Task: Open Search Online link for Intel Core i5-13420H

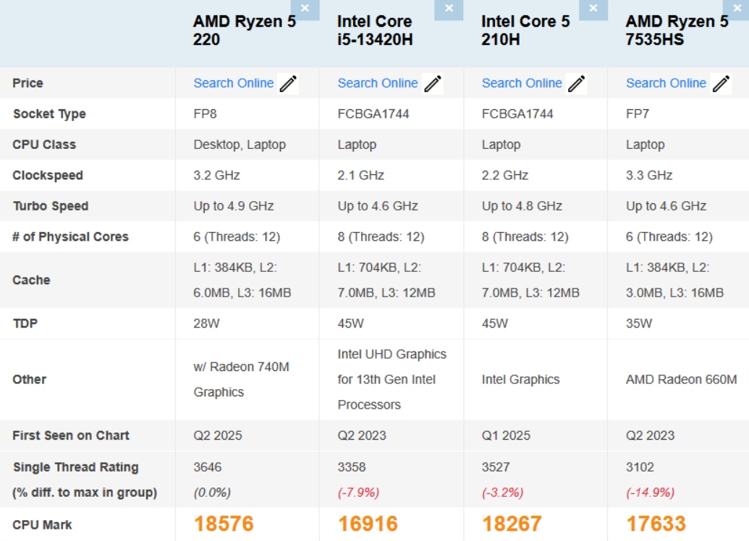Action: pyautogui.click(x=378, y=83)
